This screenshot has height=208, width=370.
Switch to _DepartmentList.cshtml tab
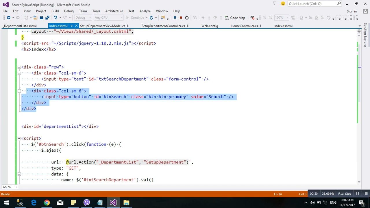click(x=20, y=26)
